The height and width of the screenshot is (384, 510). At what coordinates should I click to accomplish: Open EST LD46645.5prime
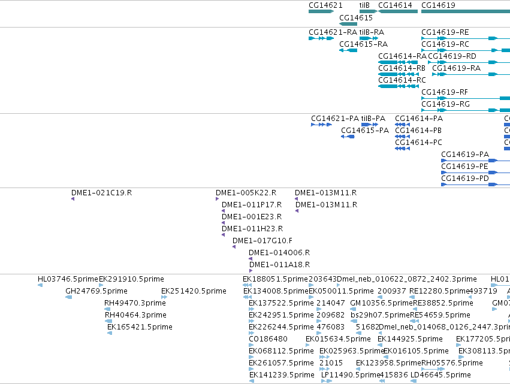[414, 382]
